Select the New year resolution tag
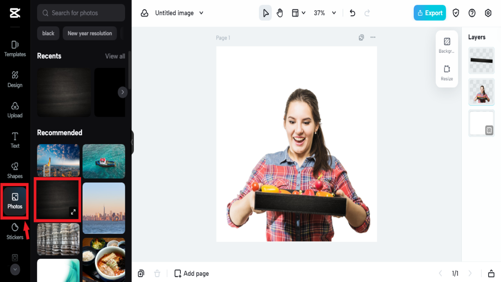 [x=90, y=33]
